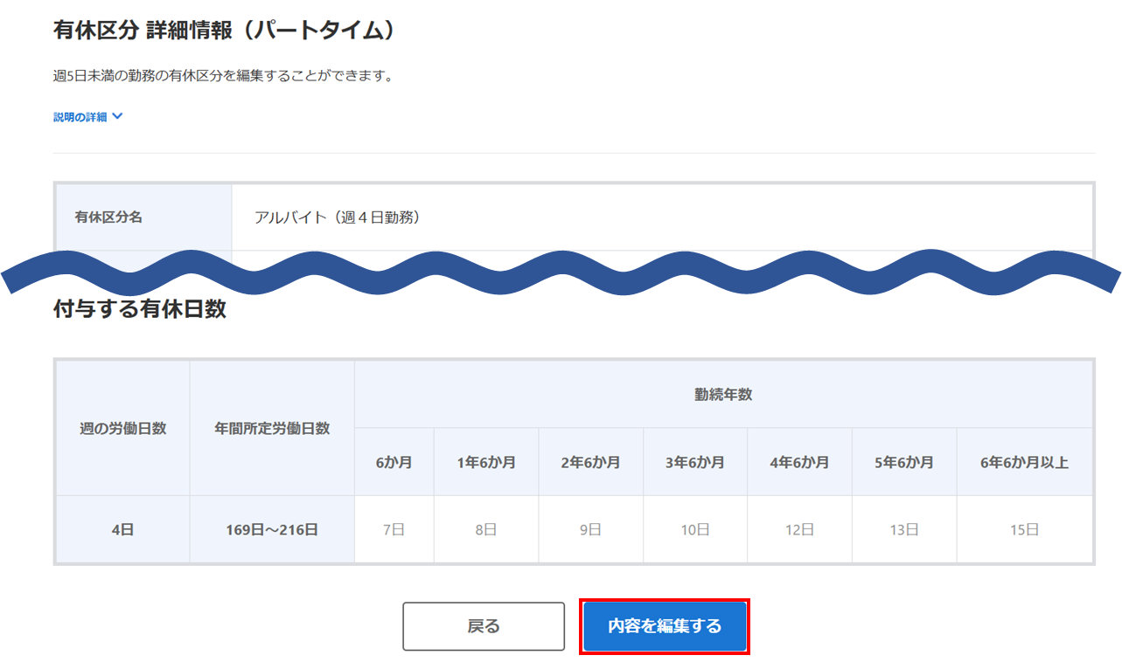
Task: Click the 6年6か月以上 column header
Action: (x=1025, y=462)
